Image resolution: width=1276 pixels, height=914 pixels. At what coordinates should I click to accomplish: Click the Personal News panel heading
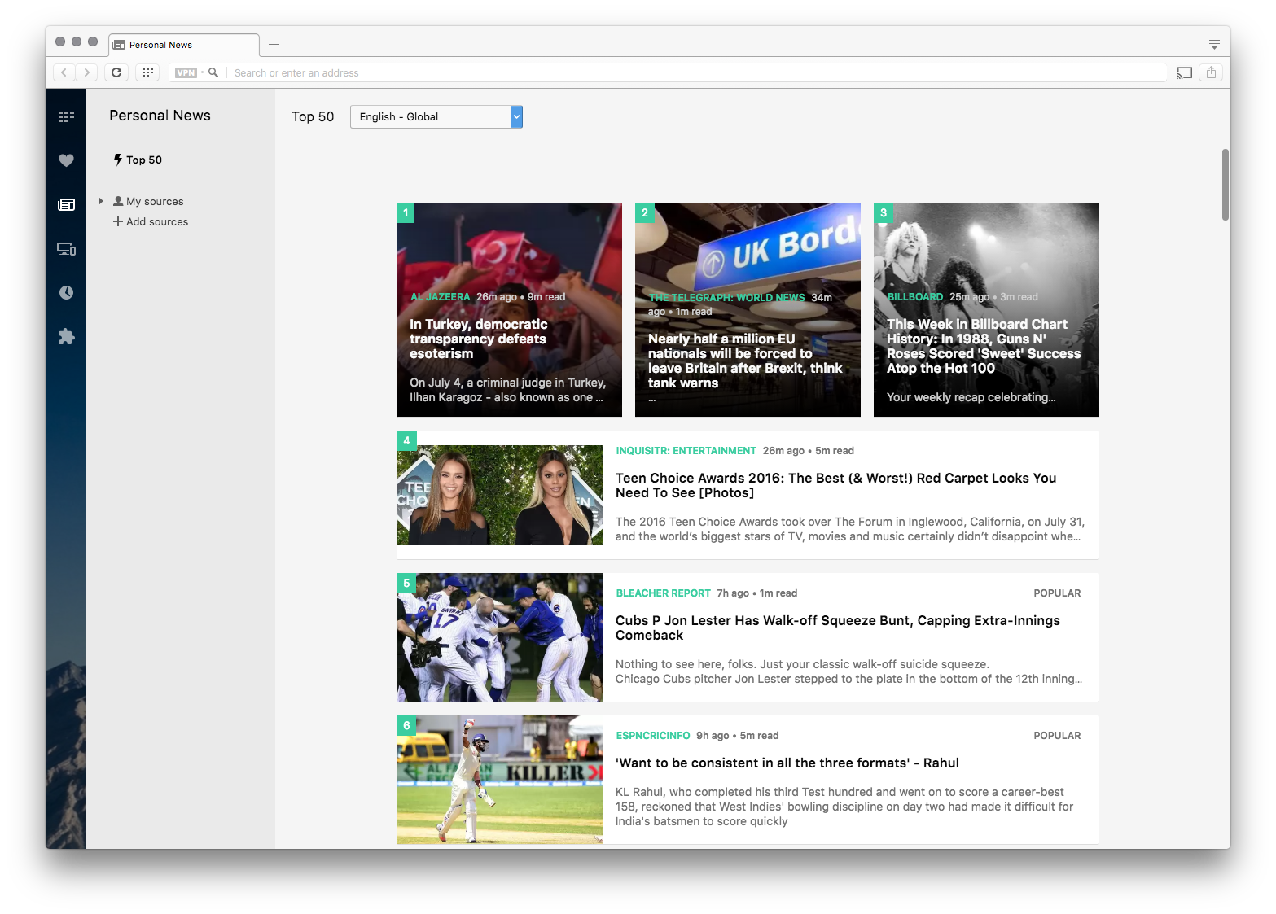pyautogui.click(x=160, y=116)
